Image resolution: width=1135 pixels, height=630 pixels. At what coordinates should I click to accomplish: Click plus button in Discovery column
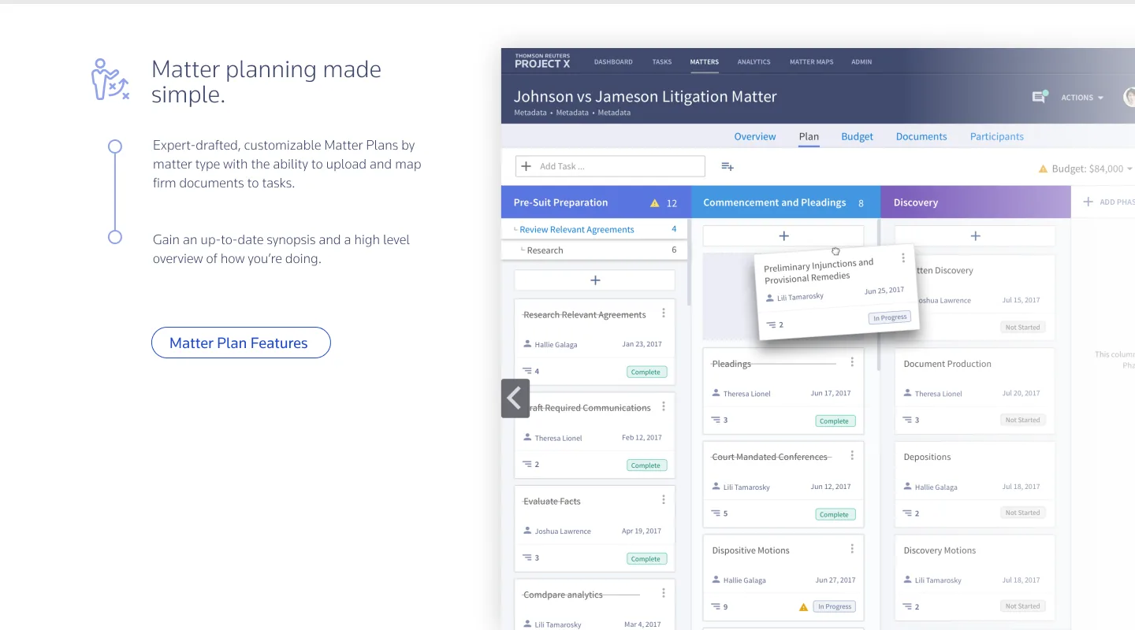(x=975, y=235)
